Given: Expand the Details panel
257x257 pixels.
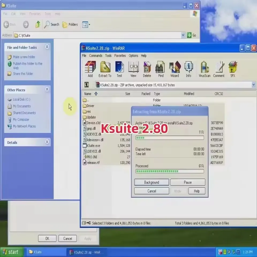Looking at the screenshot, I should [47, 142].
